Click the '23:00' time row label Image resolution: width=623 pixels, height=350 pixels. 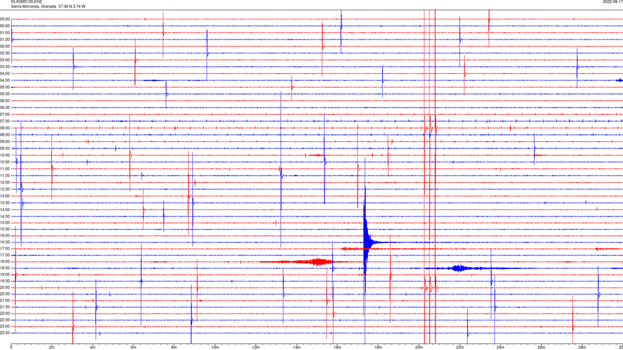click(x=5, y=326)
